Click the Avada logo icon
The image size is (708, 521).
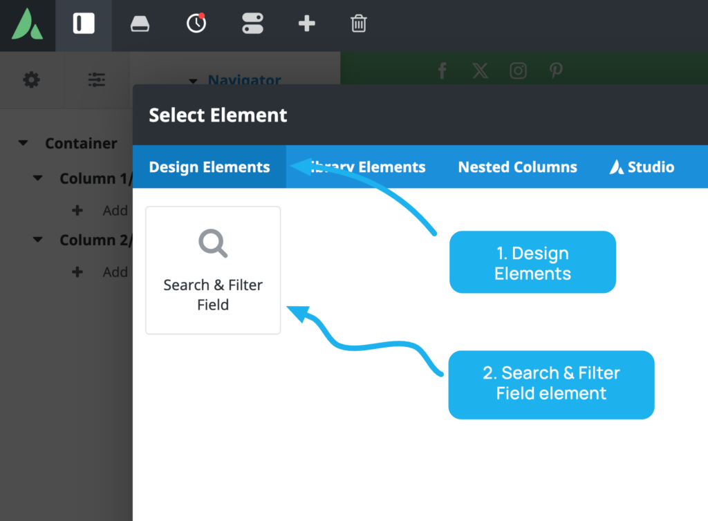coord(27,24)
